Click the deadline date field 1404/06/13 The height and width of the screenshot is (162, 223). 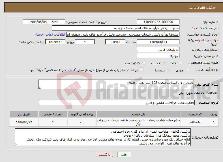tap(158, 42)
